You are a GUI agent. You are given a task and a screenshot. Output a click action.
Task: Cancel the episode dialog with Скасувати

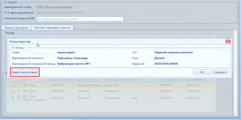(x=220, y=72)
